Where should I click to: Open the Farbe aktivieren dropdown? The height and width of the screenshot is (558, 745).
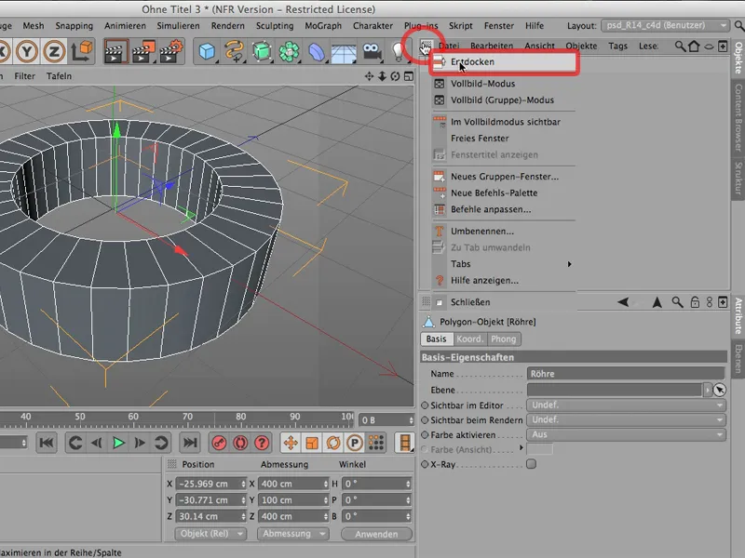click(626, 434)
